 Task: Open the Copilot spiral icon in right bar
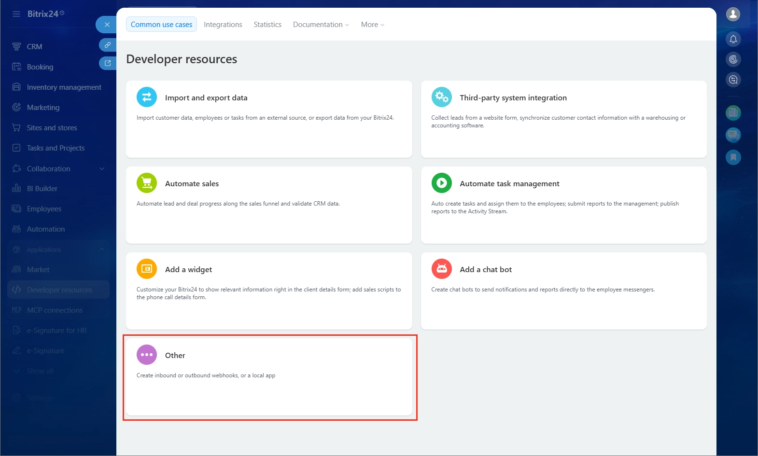pos(733,59)
